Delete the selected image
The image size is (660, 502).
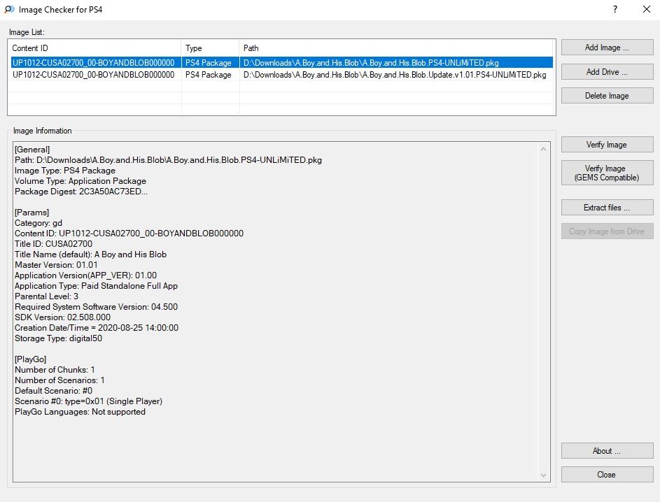[607, 96]
